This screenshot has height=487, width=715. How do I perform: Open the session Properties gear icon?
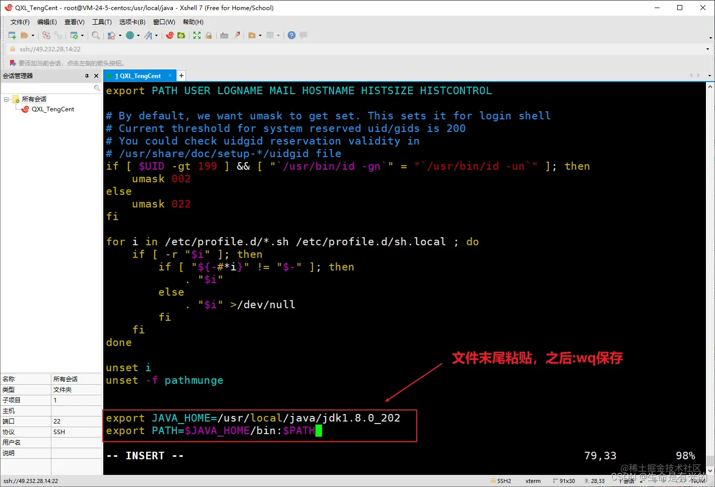(74, 35)
